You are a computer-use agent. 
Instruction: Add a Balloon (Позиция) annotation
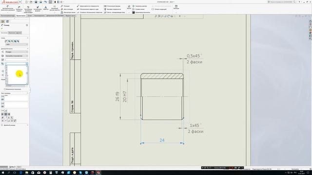[x=65, y=6]
